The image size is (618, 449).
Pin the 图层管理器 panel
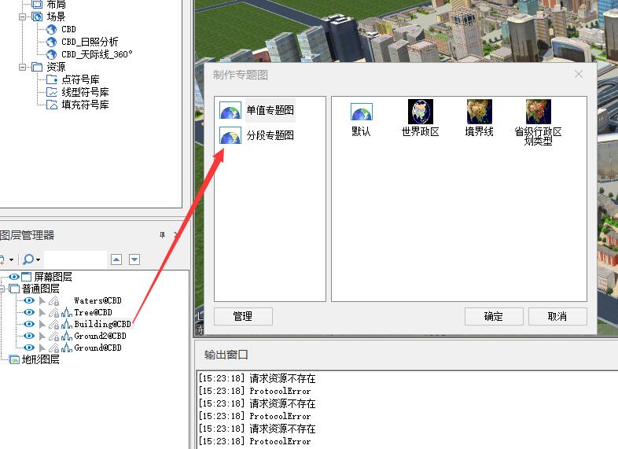(x=162, y=235)
